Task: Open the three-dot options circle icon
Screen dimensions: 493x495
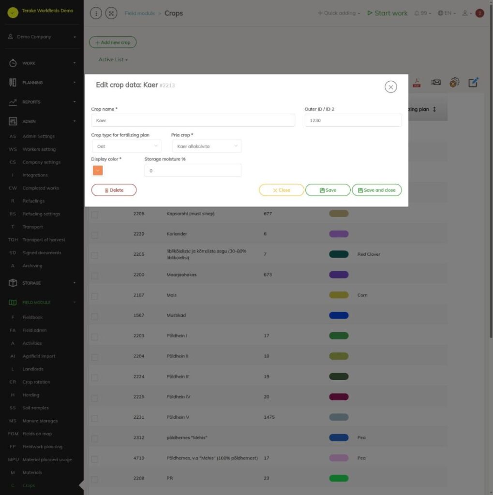Action: [96, 13]
